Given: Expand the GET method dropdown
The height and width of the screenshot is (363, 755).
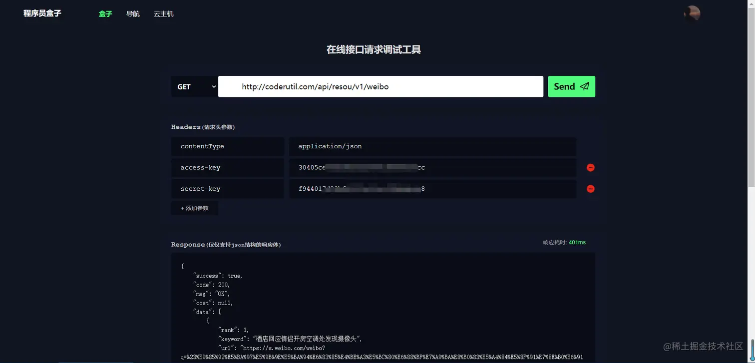Looking at the screenshot, I should coord(195,86).
